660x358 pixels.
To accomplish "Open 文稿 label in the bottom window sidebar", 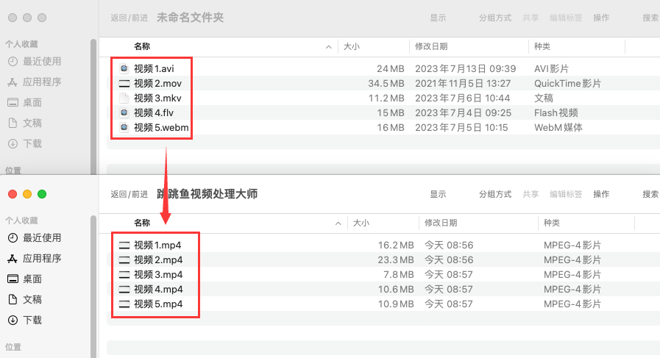I will click(32, 299).
